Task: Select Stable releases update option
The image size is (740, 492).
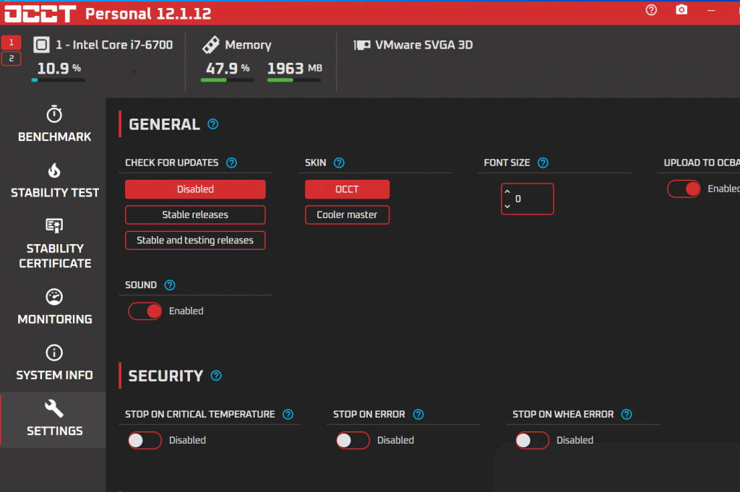Action: coord(195,215)
